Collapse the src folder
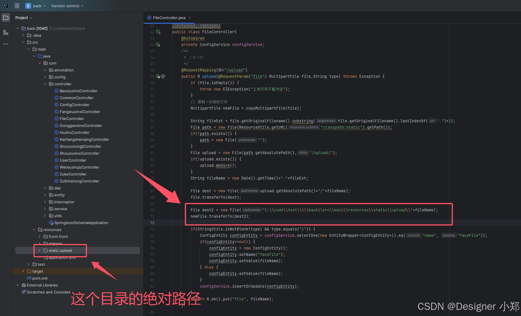This screenshot has width=521, height=316. click(23, 42)
